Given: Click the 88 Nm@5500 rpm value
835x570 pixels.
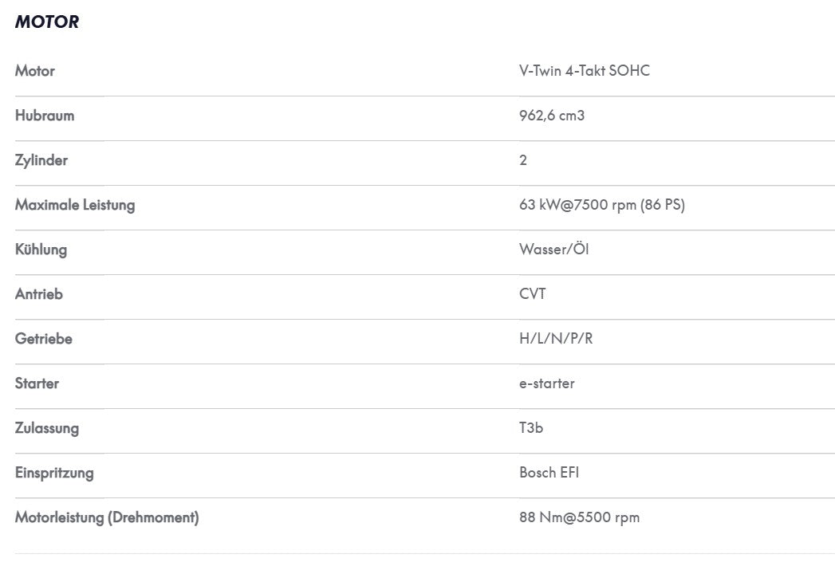Looking at the screenshot, I should [x=579, y=518].
